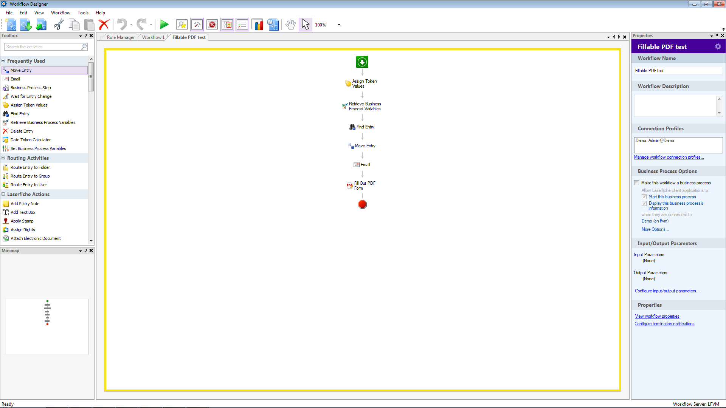Toggle Start this business process checkbox
The height and width of the screenshot is (408, 726).
644,197
